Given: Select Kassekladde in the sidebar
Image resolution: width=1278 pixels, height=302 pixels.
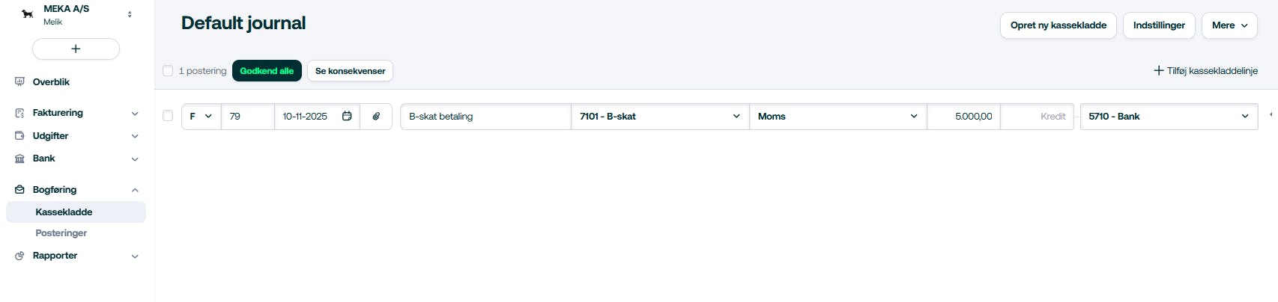Looking at the screenshot, I should coord(64,212).
